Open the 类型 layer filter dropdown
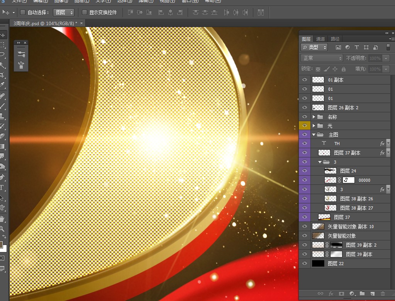 [x=314, y=47]
